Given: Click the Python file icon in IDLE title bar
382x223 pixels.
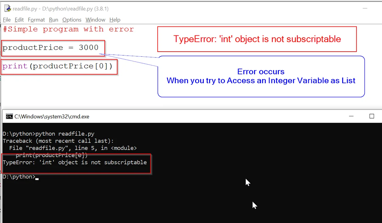Looking at the screenshot, I should 7,8.
